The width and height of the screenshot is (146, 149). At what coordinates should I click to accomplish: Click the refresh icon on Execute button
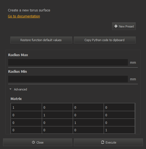[103, 142]
